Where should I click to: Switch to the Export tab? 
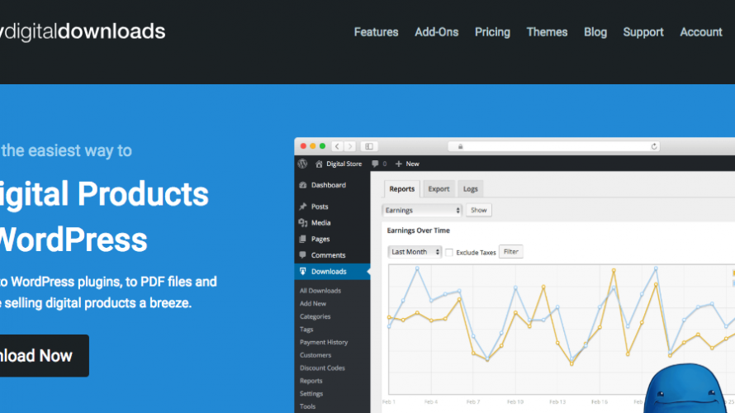(x=439, y=189)
